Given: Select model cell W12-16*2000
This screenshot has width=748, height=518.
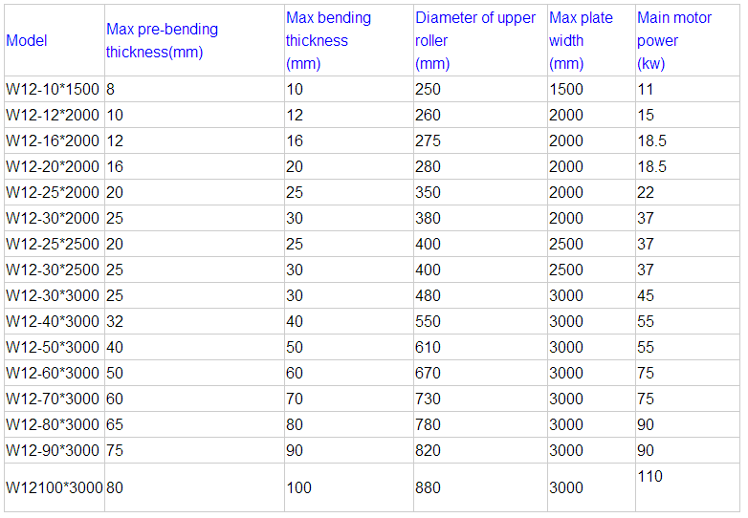Looking at the screenshot, I should [x=53, y=140].
